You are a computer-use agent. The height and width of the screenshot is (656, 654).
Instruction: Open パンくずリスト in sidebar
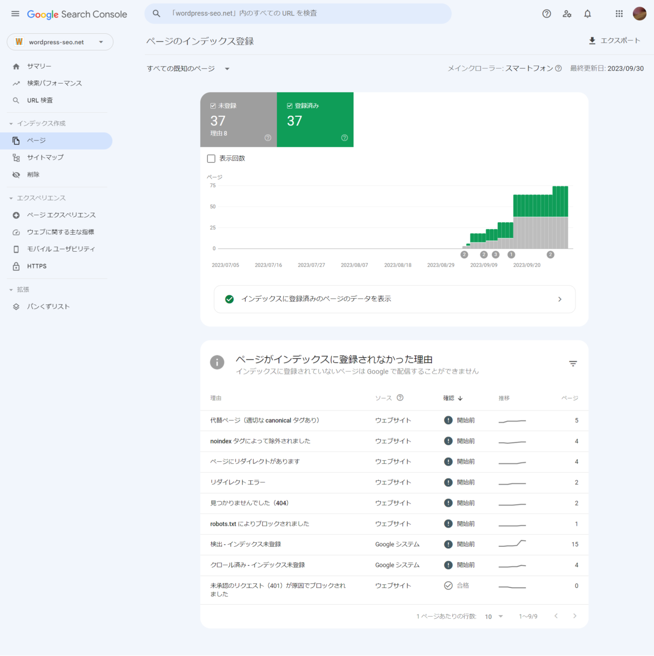(56, 306)
